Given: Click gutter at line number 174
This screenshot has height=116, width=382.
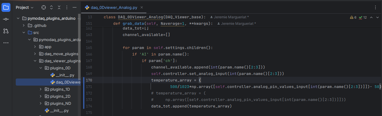Looking at the screenshot, I should (89, 106).
